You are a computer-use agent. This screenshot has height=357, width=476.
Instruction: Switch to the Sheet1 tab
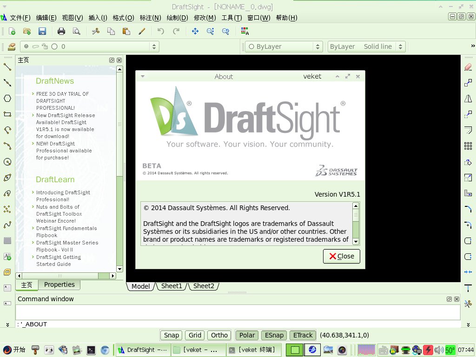point(171,286)
